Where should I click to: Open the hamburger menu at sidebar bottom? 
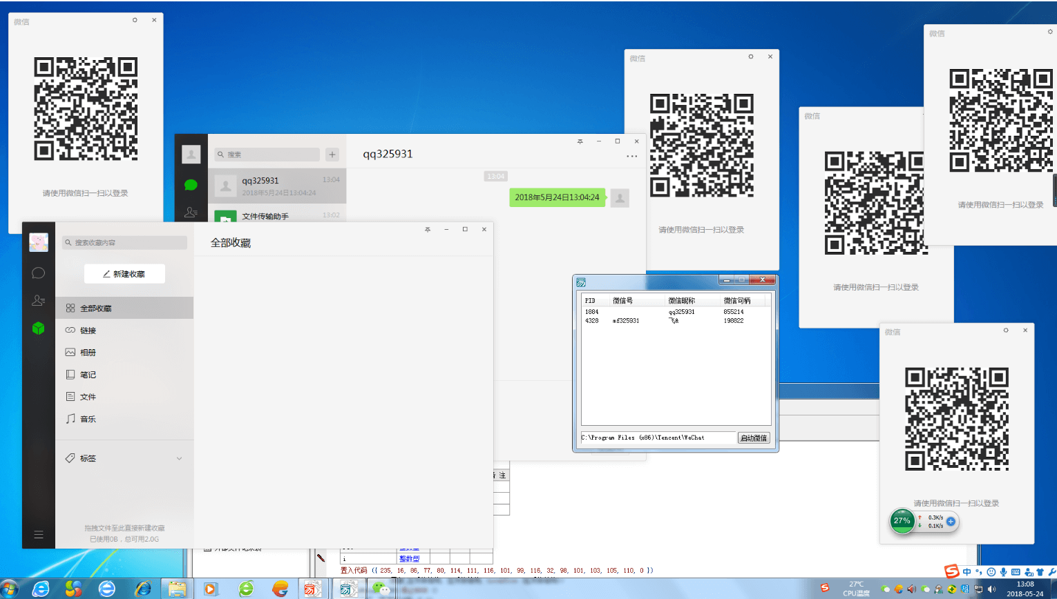[x=38, y=535]
